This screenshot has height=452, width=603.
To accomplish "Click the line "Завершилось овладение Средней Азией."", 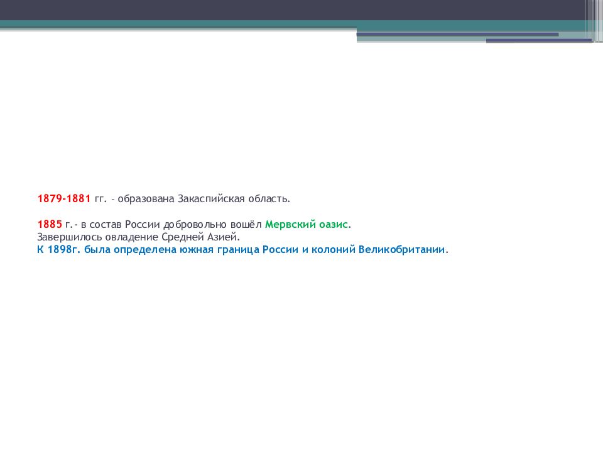I will [x=138, y=237].
